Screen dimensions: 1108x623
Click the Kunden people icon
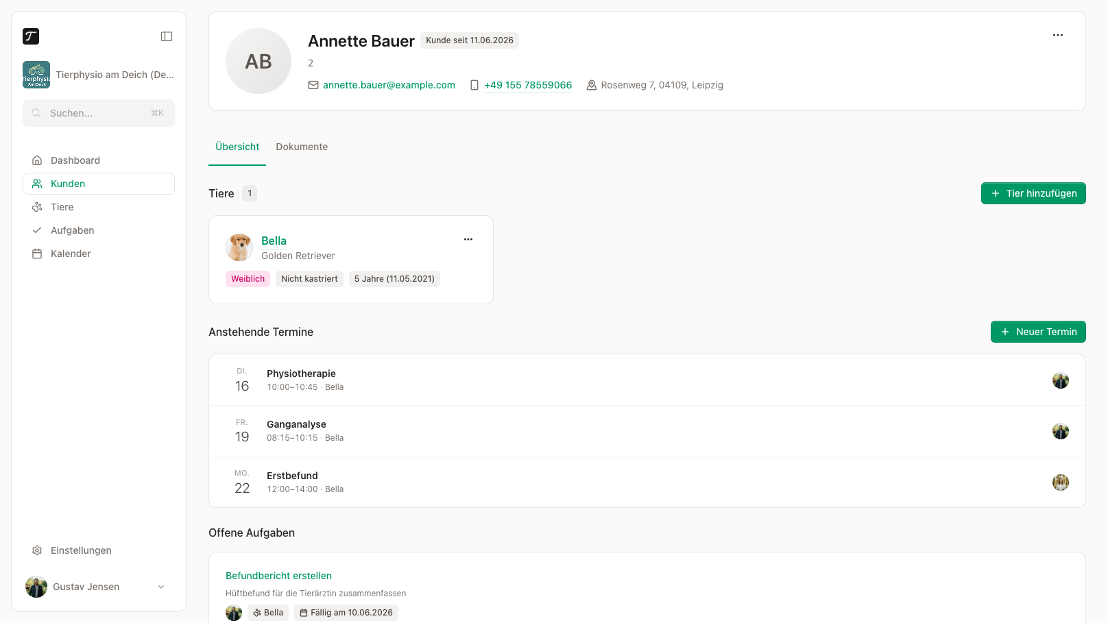click(37, 184)
